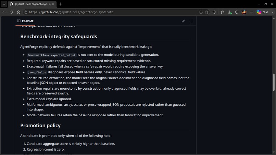Edit README with pencil icon
This screenshot has height=155, width=276.
pos(183,21)
